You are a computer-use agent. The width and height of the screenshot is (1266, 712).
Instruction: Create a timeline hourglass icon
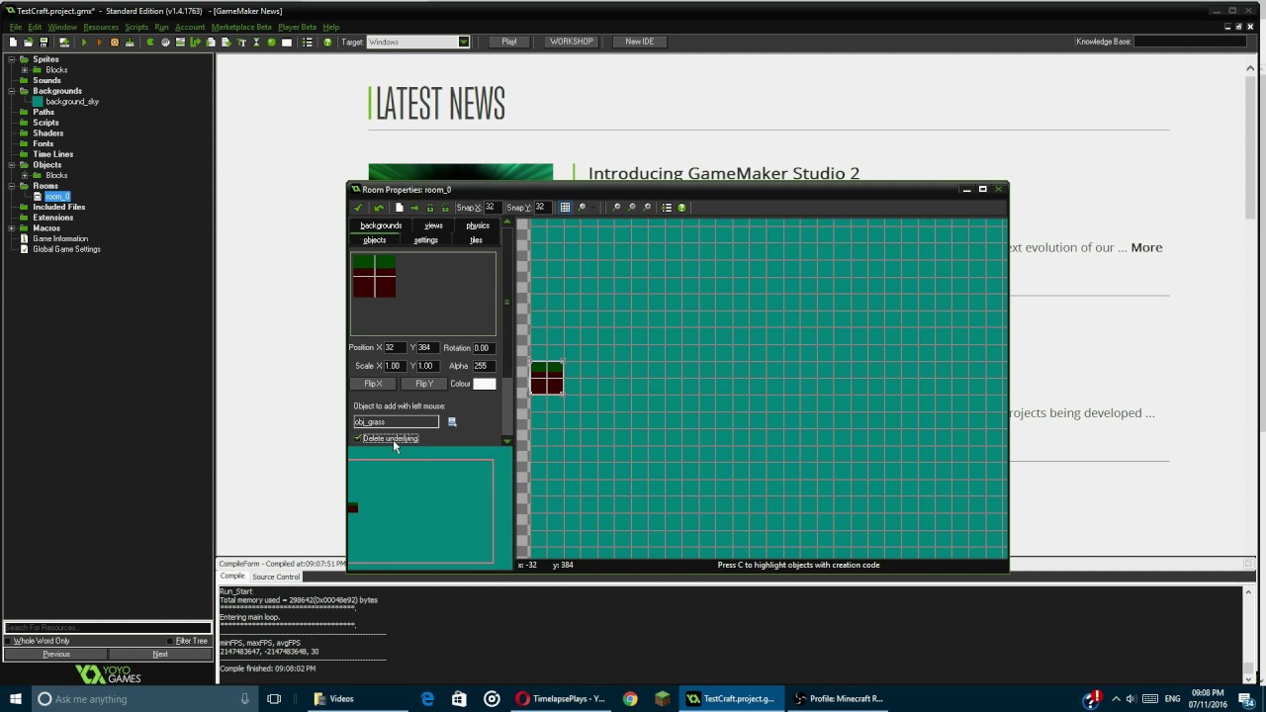coord(256,42)
